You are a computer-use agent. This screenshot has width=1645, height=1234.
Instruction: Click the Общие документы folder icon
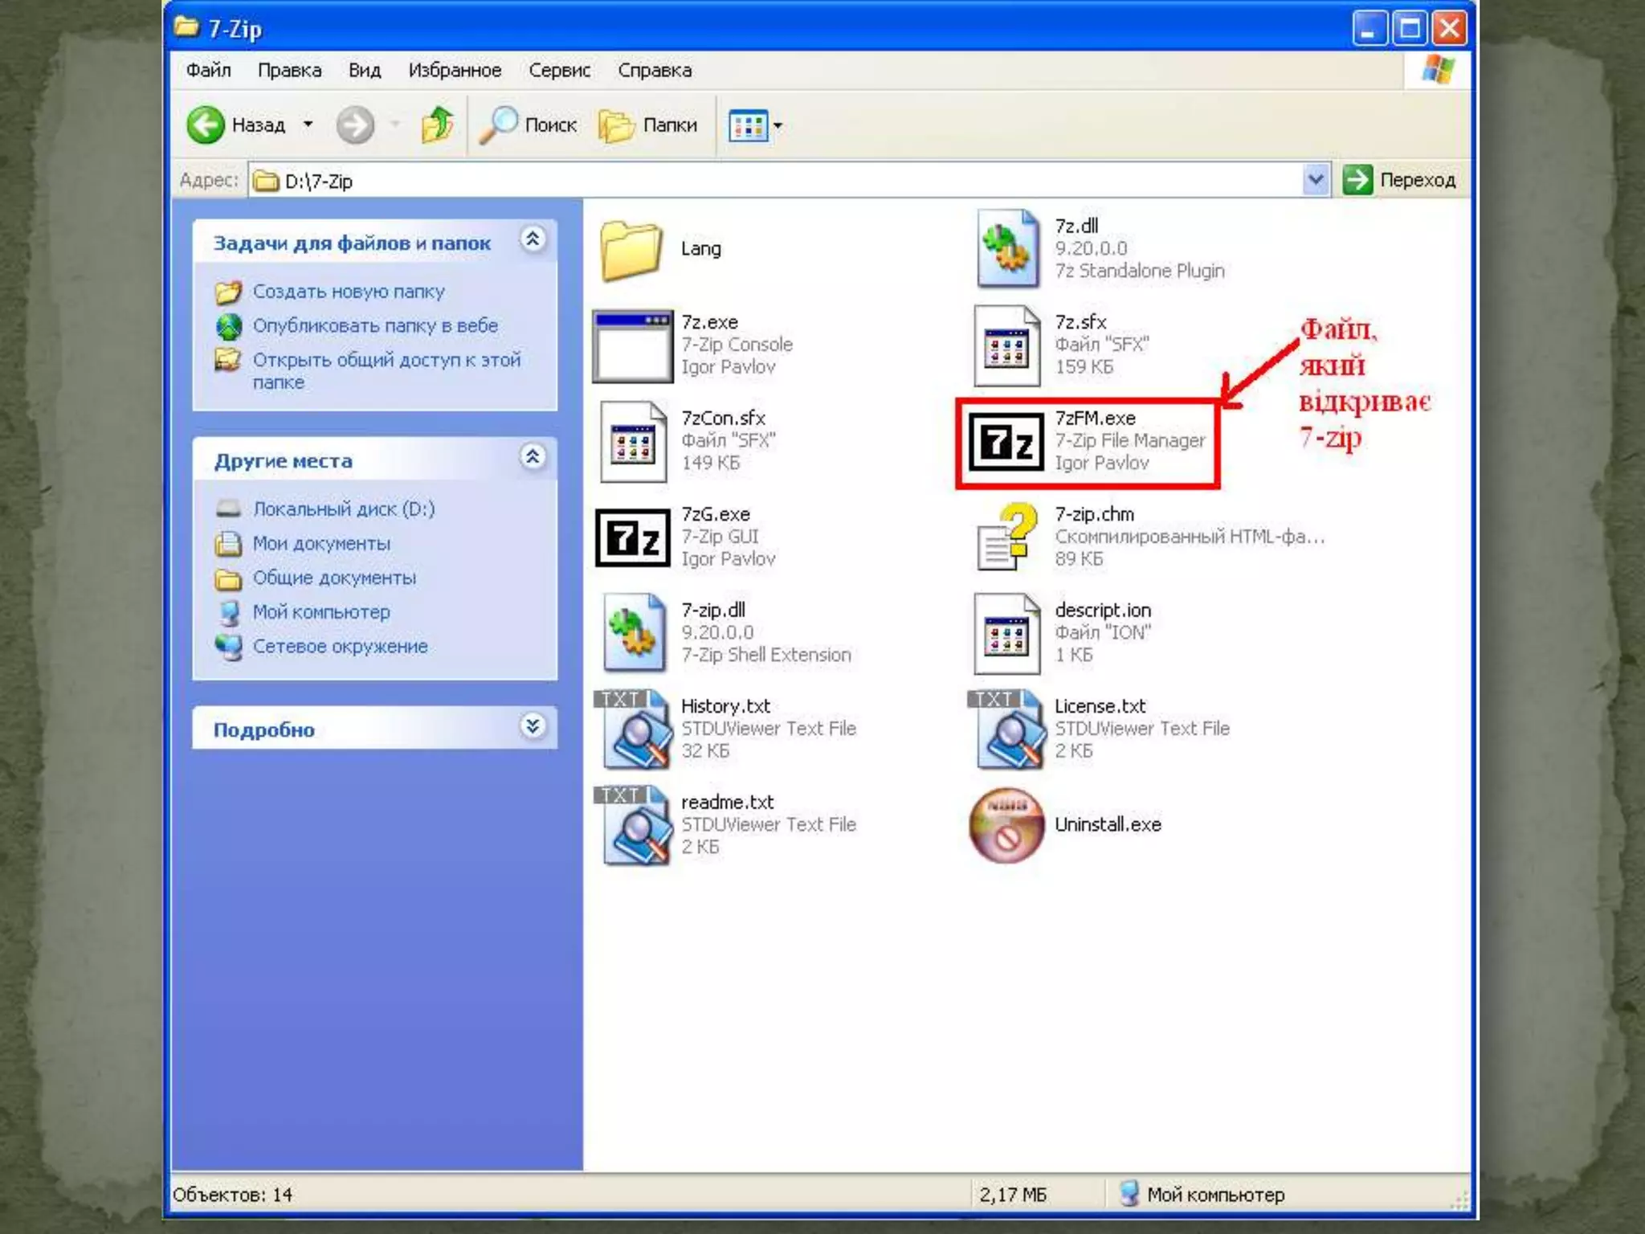229,578
